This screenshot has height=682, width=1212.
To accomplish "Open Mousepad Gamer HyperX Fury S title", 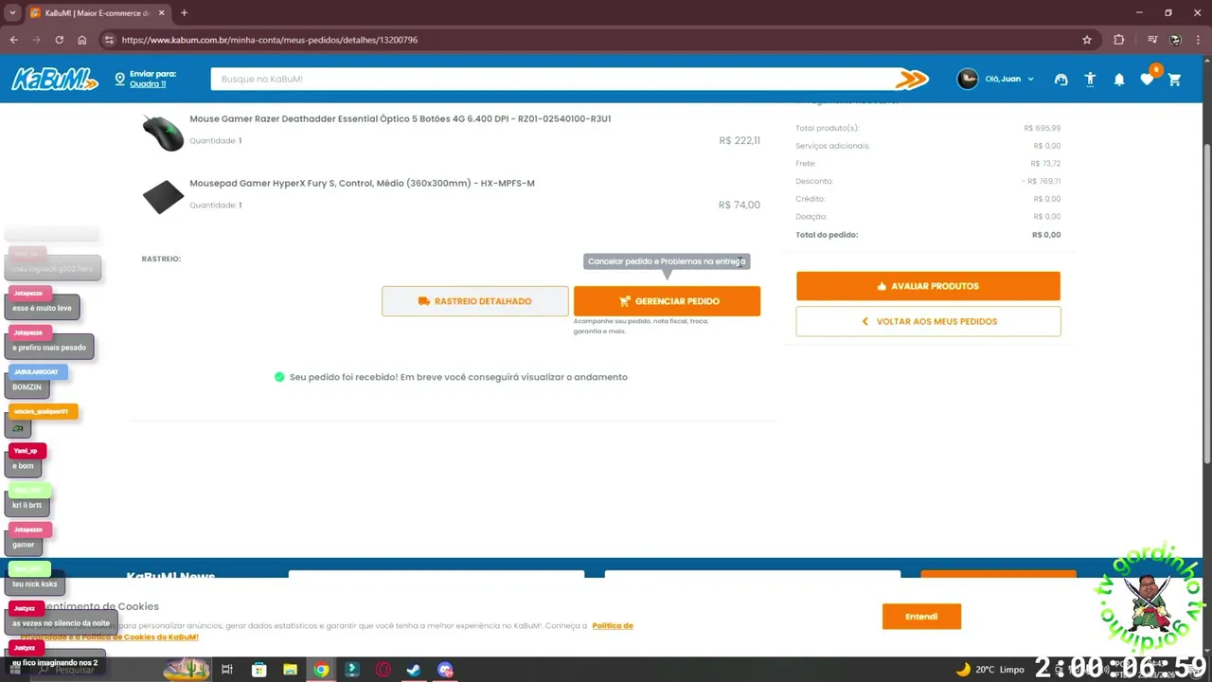I will pyautogui.click(x=362, y=184).
